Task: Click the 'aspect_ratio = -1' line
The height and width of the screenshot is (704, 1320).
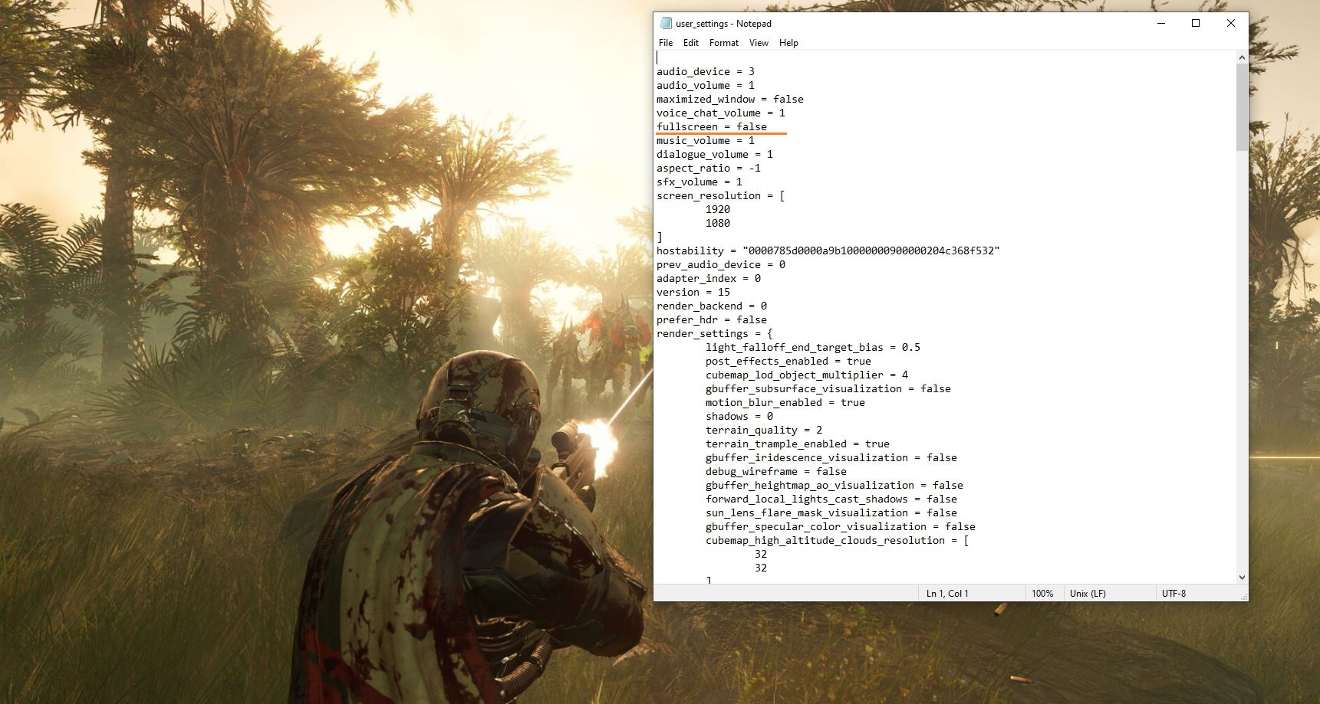Action: point(709,168)
